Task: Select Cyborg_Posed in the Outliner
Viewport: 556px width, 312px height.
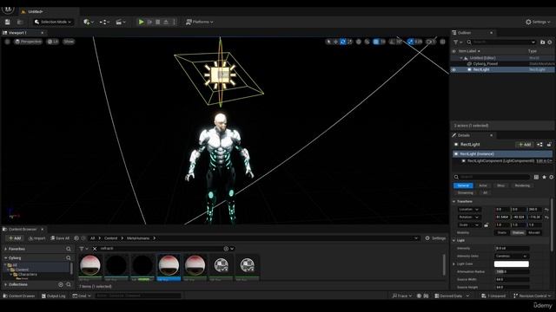Action: [485, 63]
